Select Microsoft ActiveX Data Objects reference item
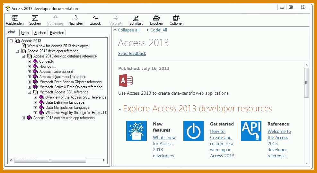 [x=71, y=87]
